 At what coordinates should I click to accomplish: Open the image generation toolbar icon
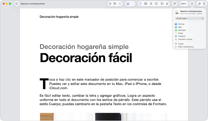pos(128,4)
